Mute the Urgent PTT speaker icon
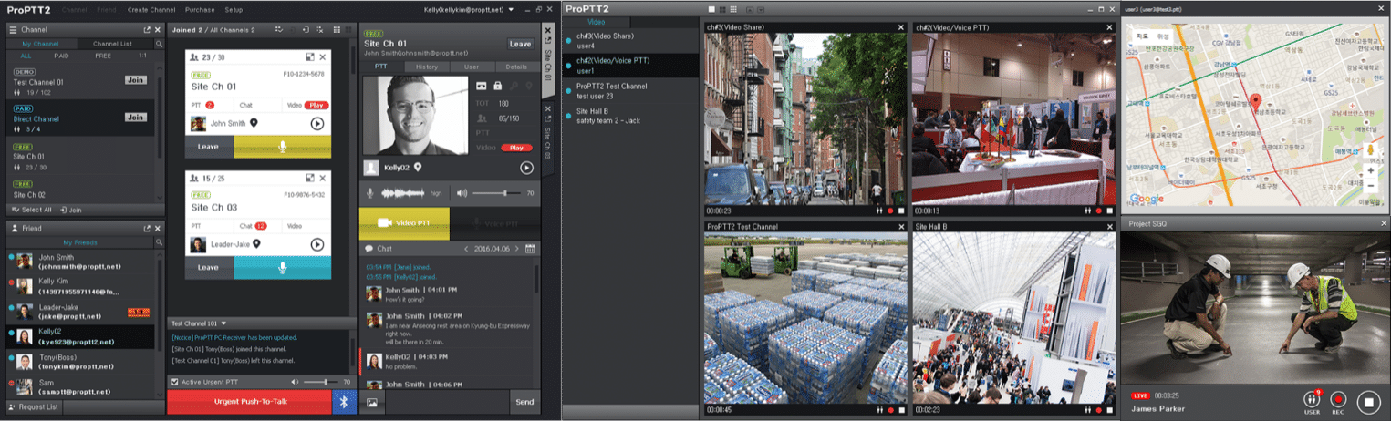This screenshot has height=421, width=1391. click(295, 382)
